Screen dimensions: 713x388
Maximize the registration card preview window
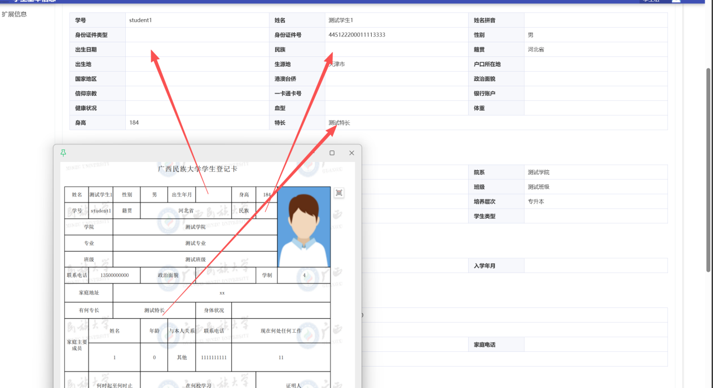point(332,153)
